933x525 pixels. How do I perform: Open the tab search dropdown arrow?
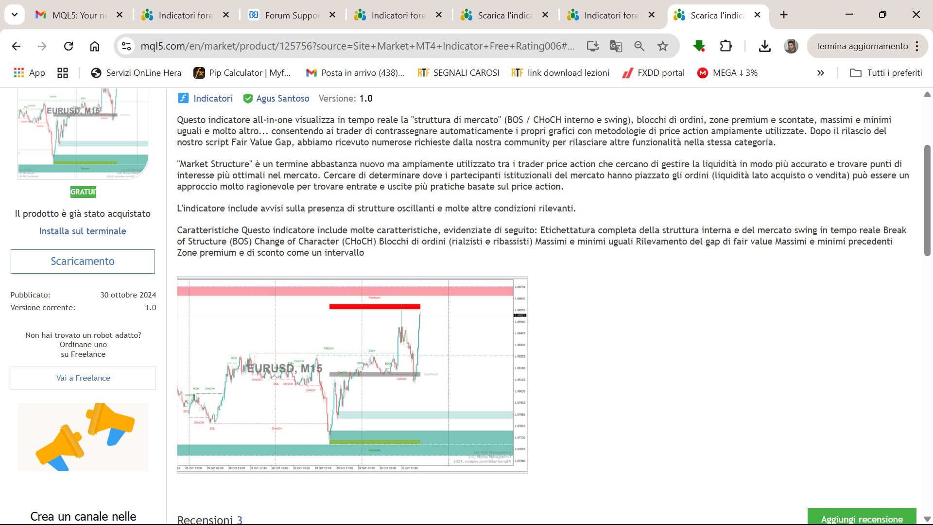tap(15, 15)
